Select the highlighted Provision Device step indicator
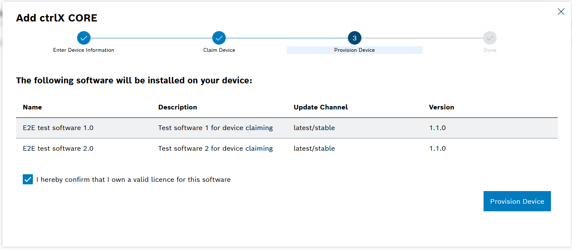572x250 pixels. [354, 50]
